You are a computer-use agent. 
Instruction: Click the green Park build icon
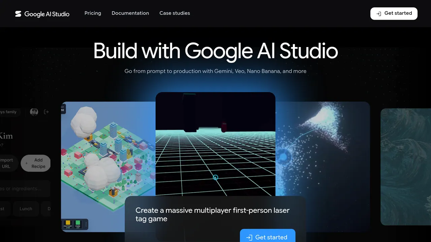point(78,224)
